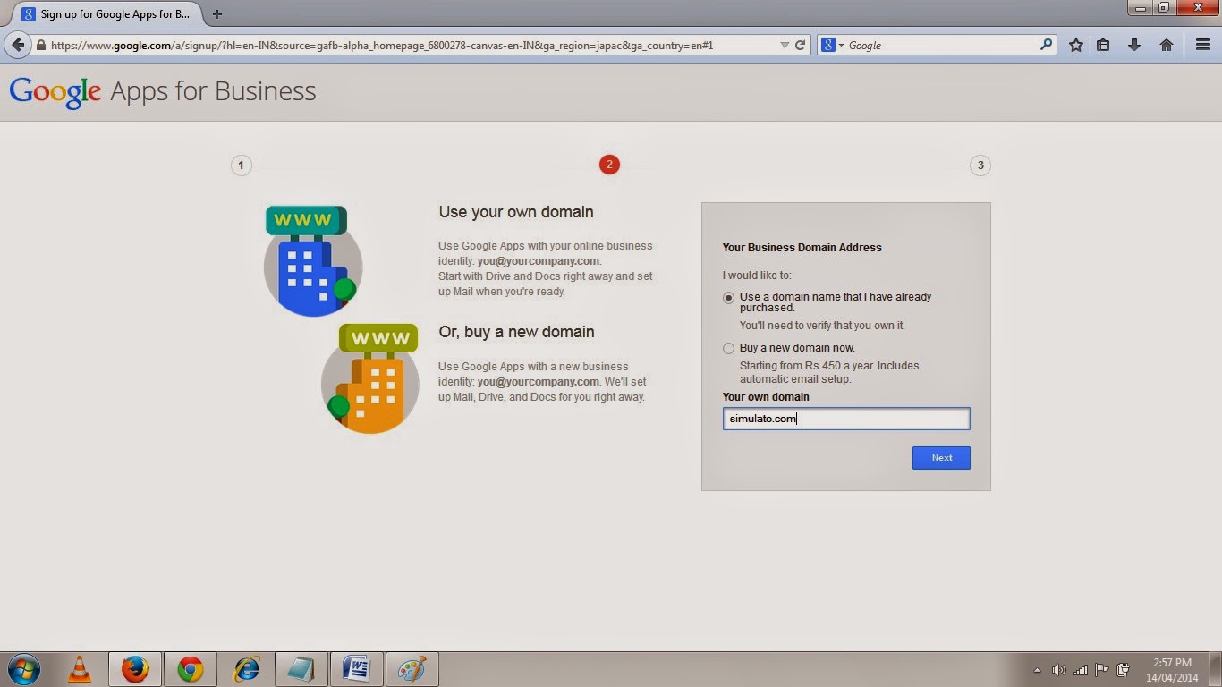Click the blue Next button

[x=941, y=458]
